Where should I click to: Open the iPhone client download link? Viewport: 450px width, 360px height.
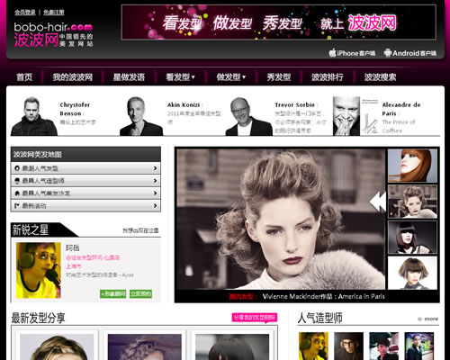352,53
